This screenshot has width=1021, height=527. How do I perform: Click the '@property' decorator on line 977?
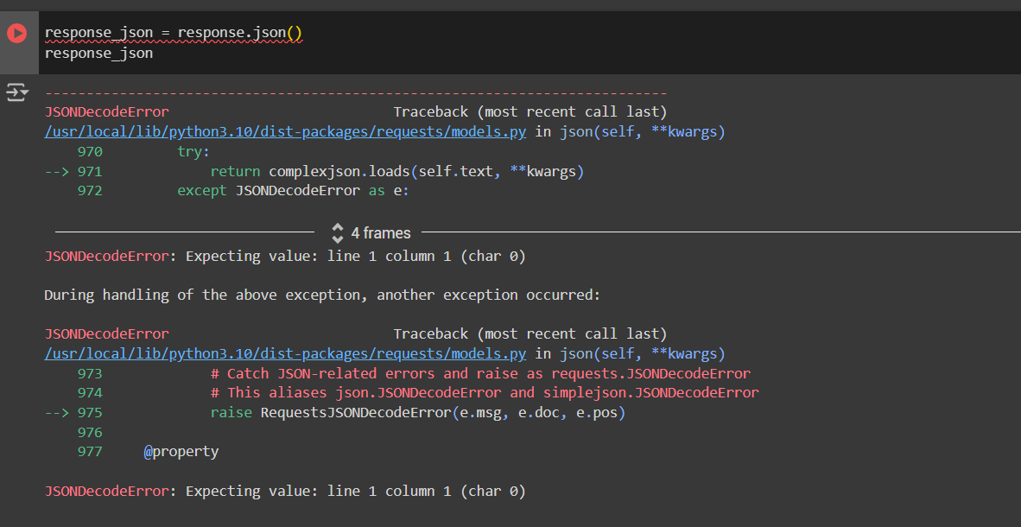click(x=181, y=452)
